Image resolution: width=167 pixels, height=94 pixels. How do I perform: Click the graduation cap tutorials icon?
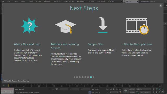(65, 27)
